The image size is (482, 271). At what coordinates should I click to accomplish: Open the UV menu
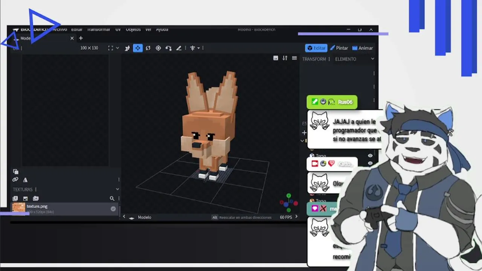(x=118, y=29)
